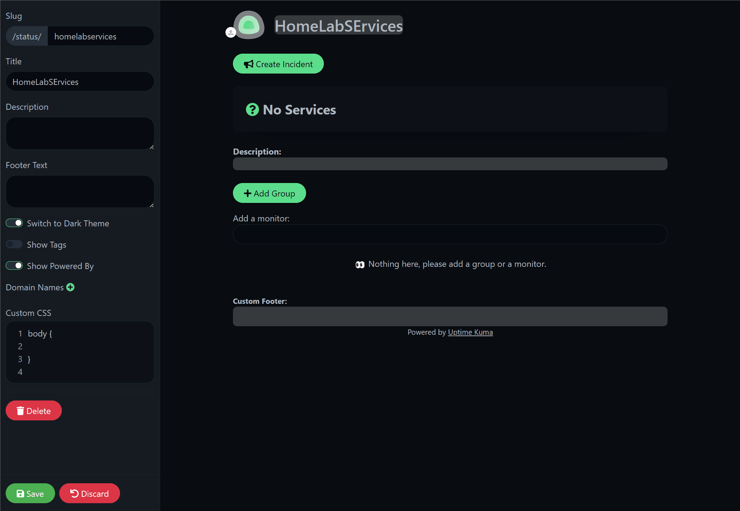Enable the Show Tags switch
The height and width of the screenshot is (511, 740).
coord(14,244)
